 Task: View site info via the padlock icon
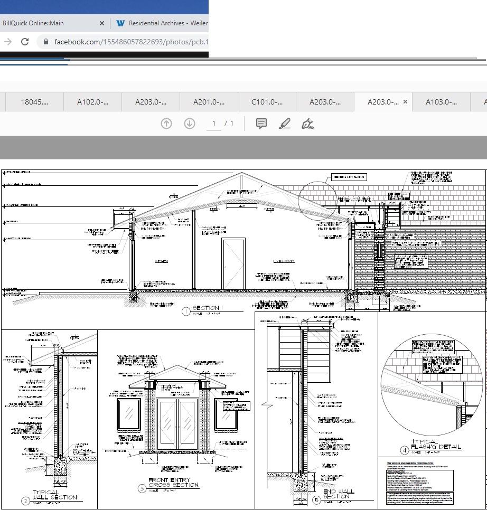(x=45, y=42)
